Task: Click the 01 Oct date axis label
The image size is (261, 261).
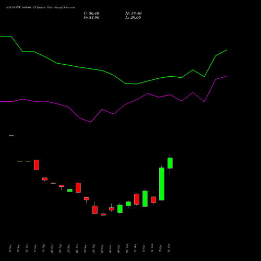Action: pos(111,248)
